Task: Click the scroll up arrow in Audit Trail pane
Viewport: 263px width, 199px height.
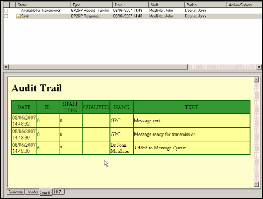Action: coord(256,80)
